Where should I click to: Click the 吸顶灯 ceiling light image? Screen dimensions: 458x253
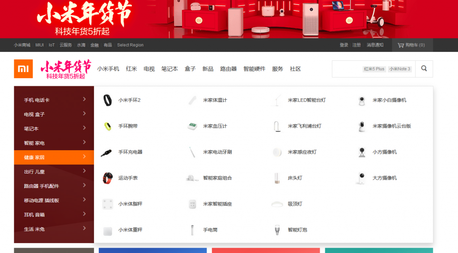277,204
